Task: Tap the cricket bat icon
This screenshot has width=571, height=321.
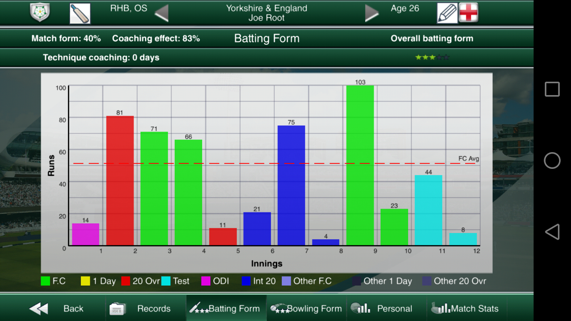Action: (x=80, y=13)
